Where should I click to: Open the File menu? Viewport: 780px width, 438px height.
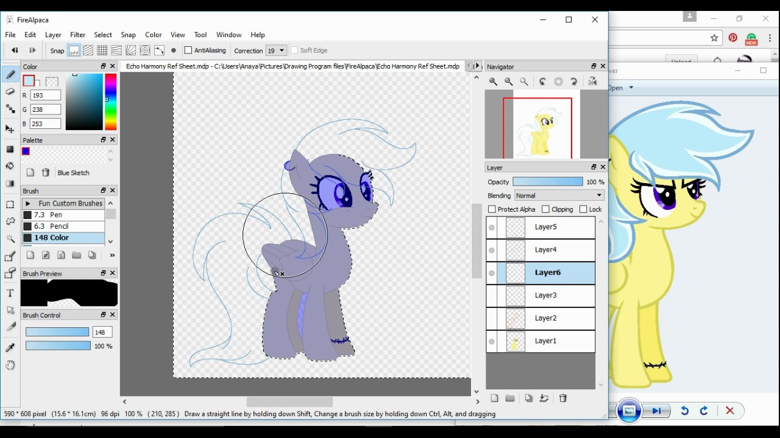click(10, 35)
